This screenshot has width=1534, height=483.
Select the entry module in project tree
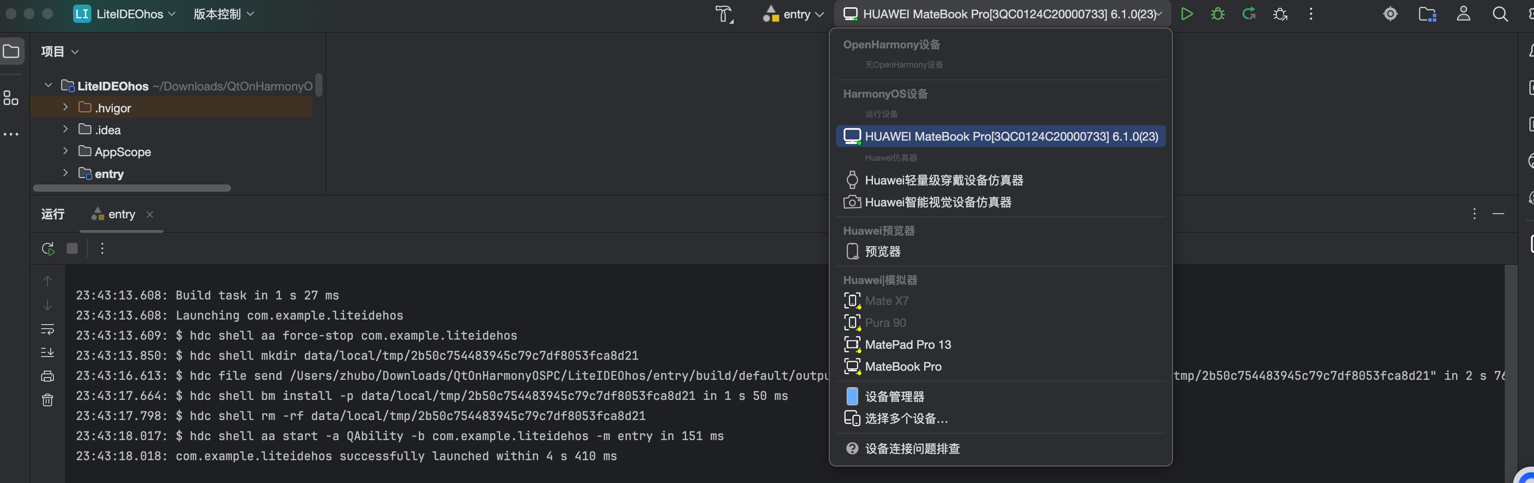pyautogui.click(x=171, y=173)
